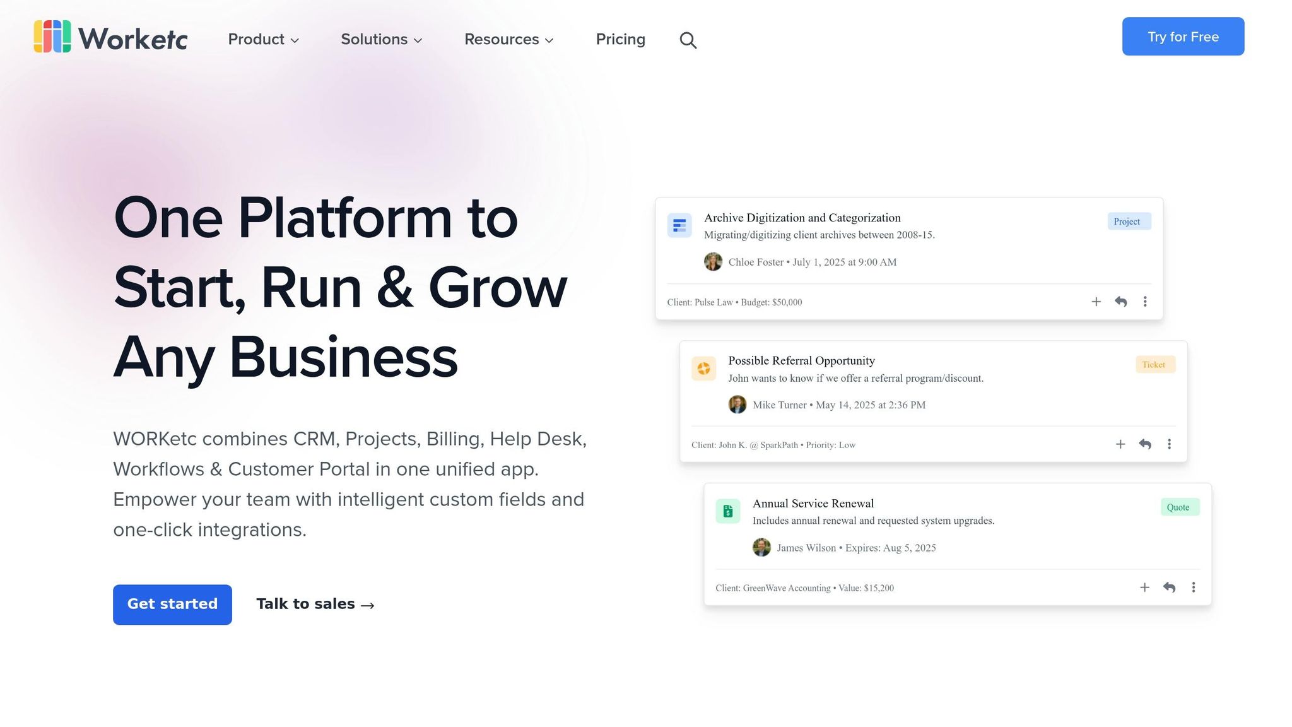
Task: Click "Client: Pulse Law • Budget: $50,000" text
Action: [734, 302]
